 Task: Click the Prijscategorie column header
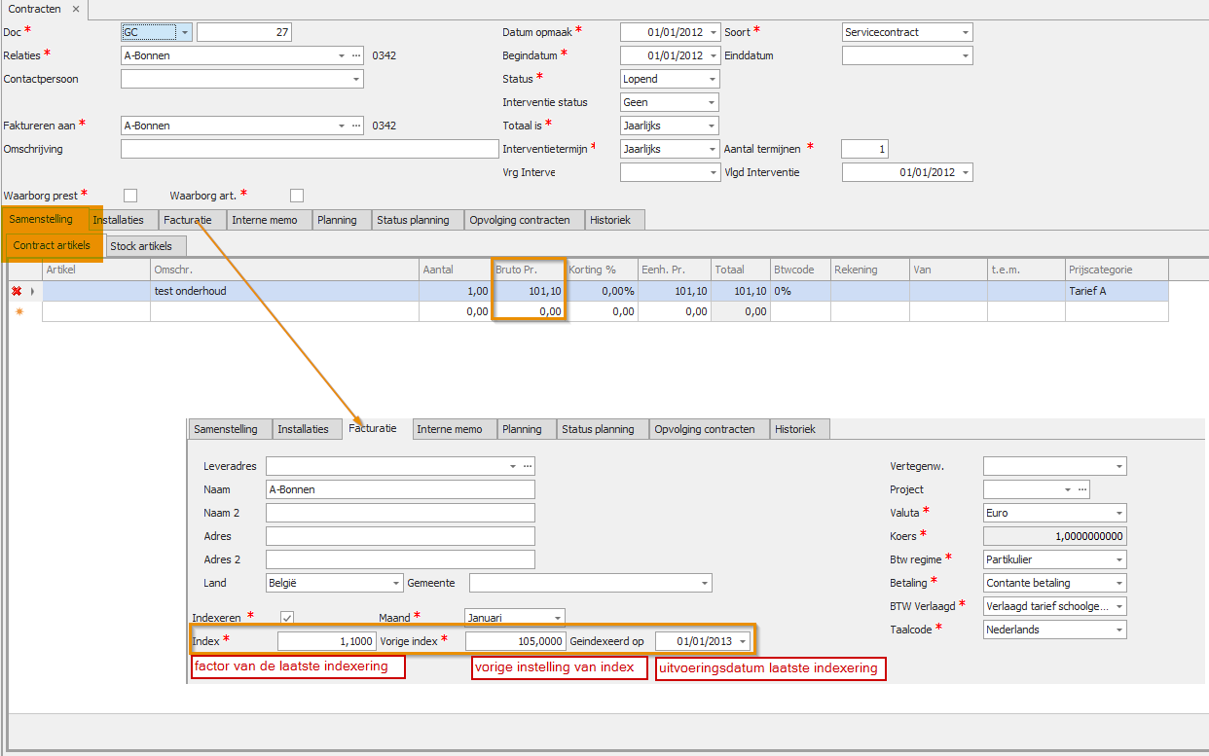pyautogui.click(x=1117, y=270)
